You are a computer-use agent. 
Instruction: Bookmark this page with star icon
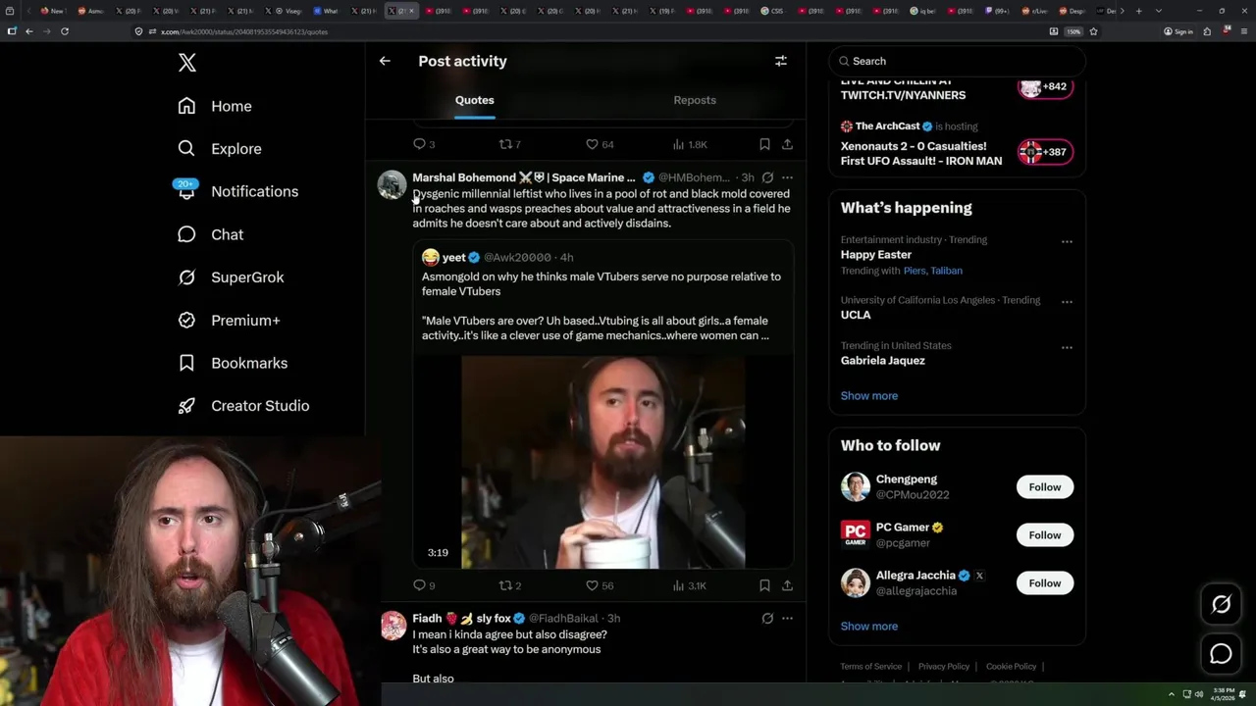coord(1093,31)
